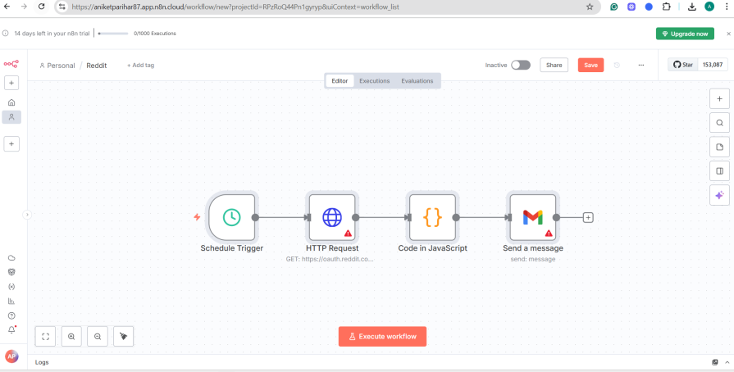Image resolution: width=734 pixels, height=372 pixels.
Task: Click the 153,087 GitHub stars count
Action: [713, 65]
